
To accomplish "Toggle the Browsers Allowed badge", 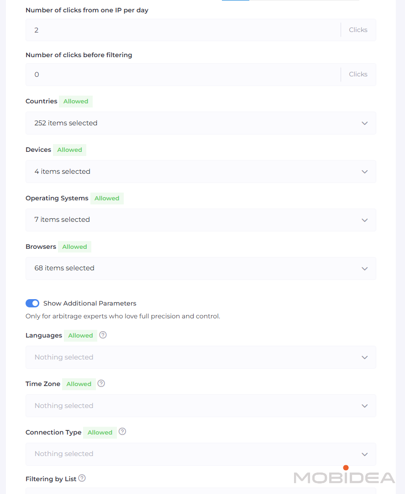I will click(74, 247).
